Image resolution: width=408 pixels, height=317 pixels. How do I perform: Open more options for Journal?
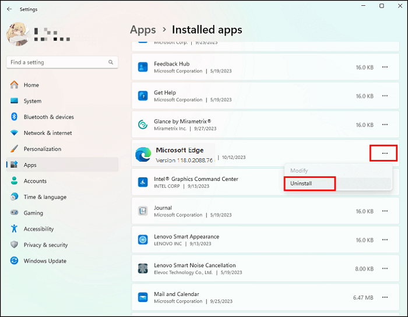point(385,211)
